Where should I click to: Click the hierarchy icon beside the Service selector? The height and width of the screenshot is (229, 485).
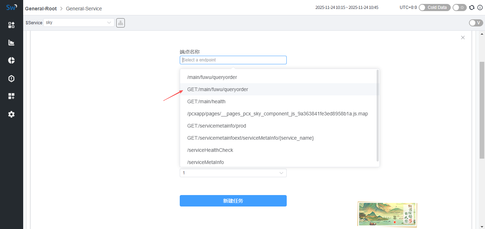pos(121,23)
